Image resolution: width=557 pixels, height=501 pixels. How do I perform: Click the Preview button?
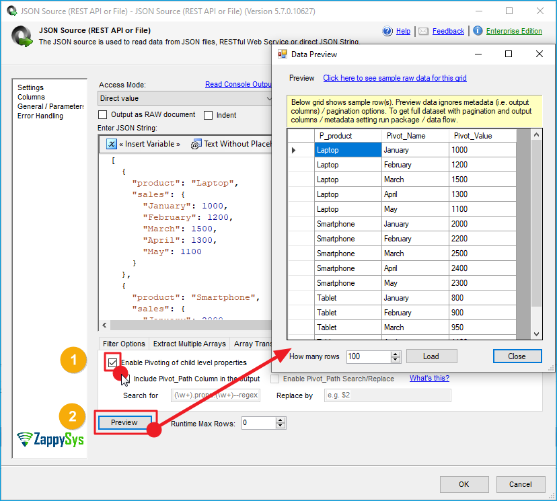[124, 422]
